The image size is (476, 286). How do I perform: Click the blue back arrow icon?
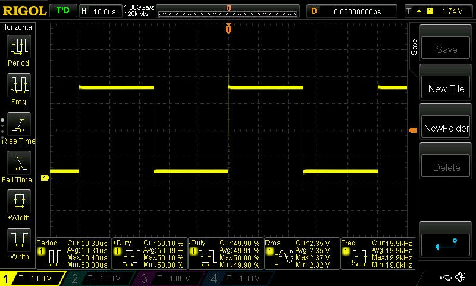(x=446, y=244)
